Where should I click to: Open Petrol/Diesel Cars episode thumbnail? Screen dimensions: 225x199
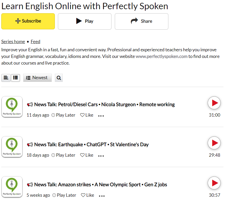coord(12,107)
